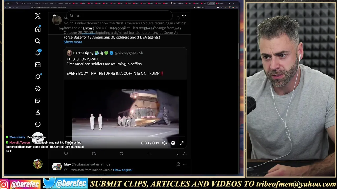Seek using the video progress bar
This screenshot has height=189, width=337.
point(125,136)
